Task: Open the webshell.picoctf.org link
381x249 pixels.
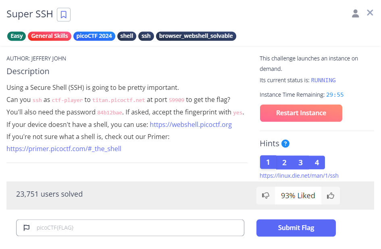Action: pyautogui.click(x=191, y=124)
